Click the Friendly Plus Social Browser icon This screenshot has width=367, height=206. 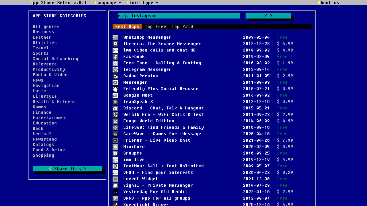[115, 89]
